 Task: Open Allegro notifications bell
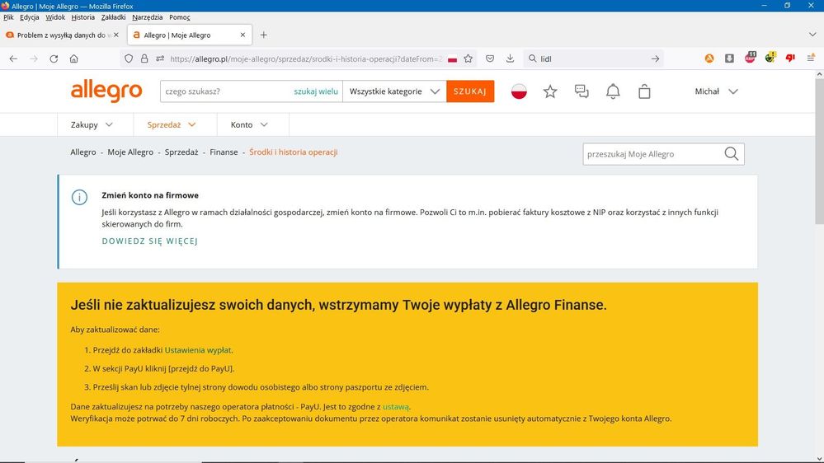pyautogui.click(x=613, y=91)
